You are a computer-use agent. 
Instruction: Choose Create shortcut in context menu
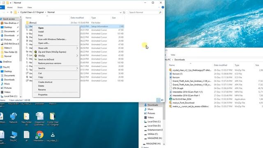(x=45, y=82)
